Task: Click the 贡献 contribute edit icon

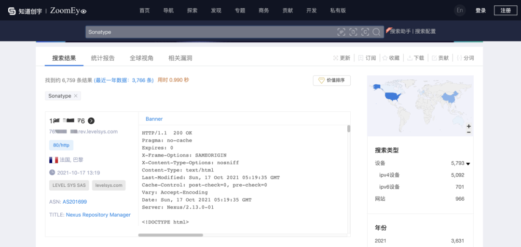Action: point(434,58)
